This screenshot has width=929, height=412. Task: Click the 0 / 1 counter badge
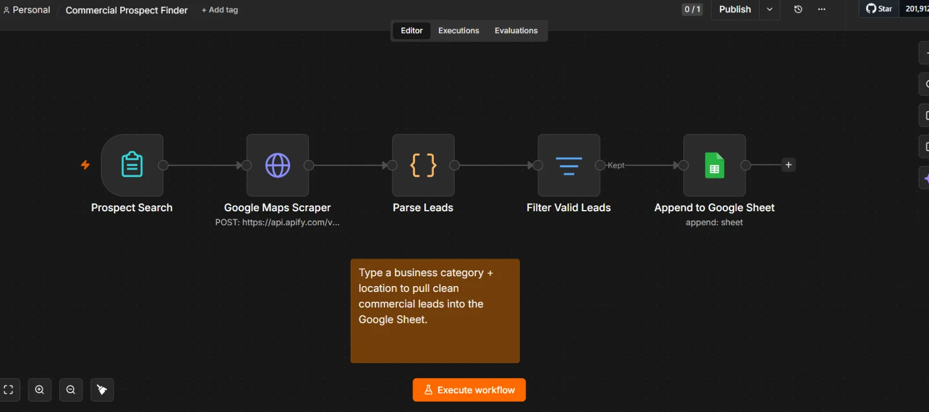tap(692, 9)
